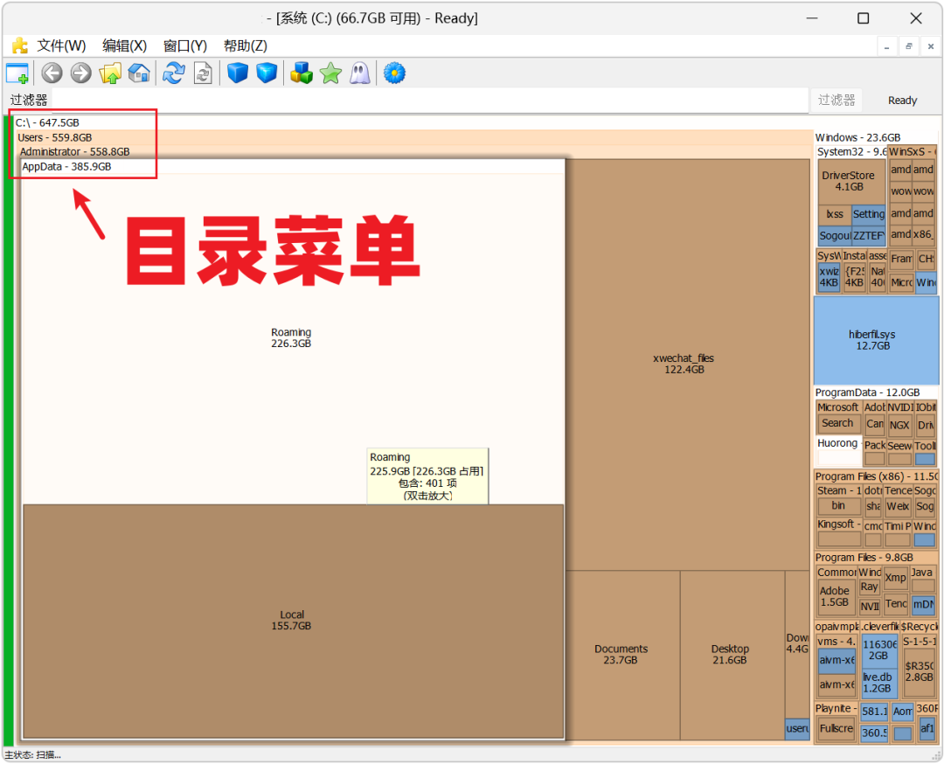Click the second blue cube icon
The image size is (944, 764).
pos(267,73)
